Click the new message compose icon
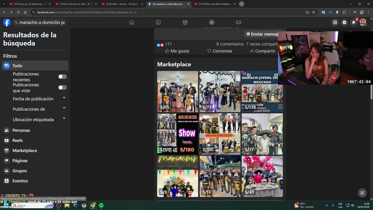The image size is (373, 210). pyautogui.click(x=362, y=193)
